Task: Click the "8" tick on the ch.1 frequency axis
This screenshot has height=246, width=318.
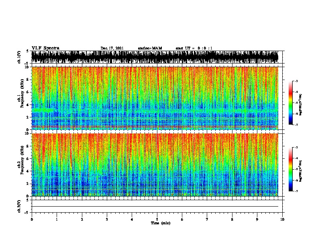Action: (28, 80)
